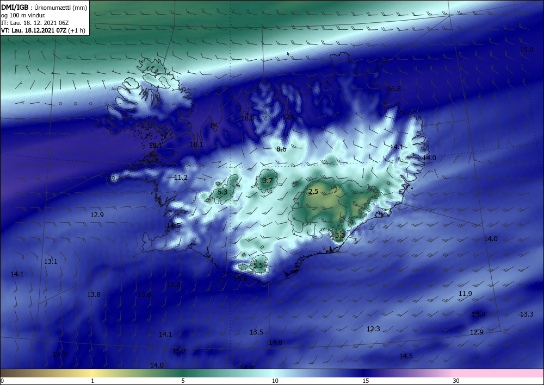Pick the 18.0 value label
Screen dimensions: 544x385
tap(248, 118)
